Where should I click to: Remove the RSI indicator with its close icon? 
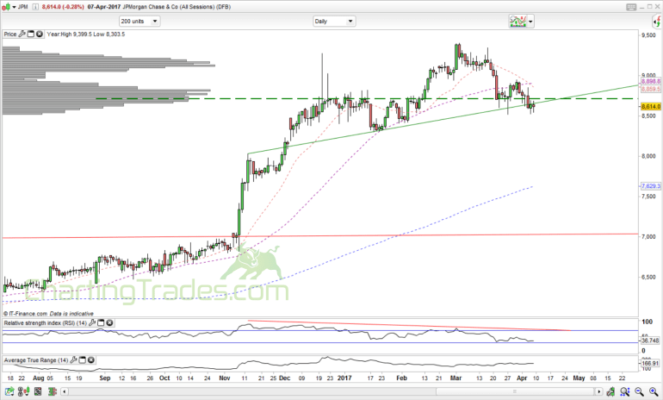pyautogui.click(x=109, y=323)
